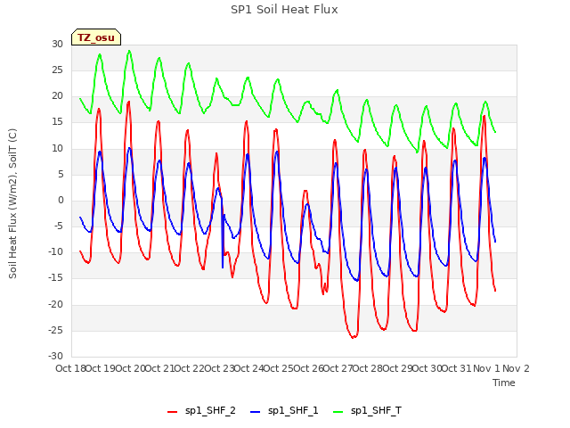Click the Oct 18 axis tick label

pos(70,368)
